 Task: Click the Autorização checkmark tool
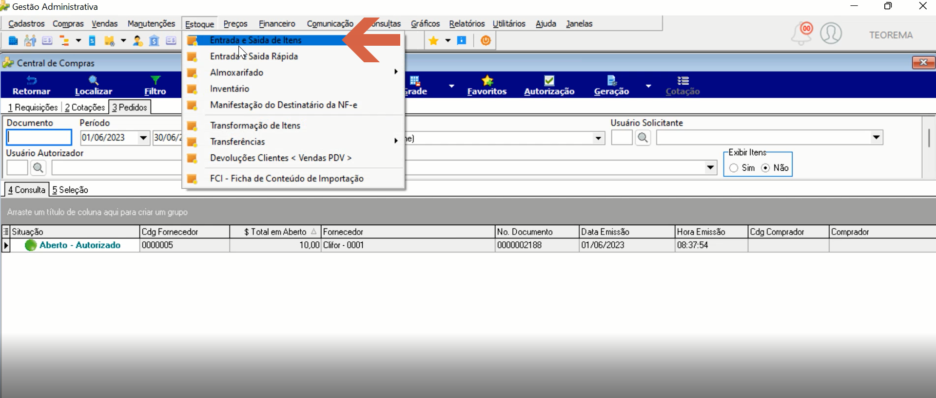549,86
